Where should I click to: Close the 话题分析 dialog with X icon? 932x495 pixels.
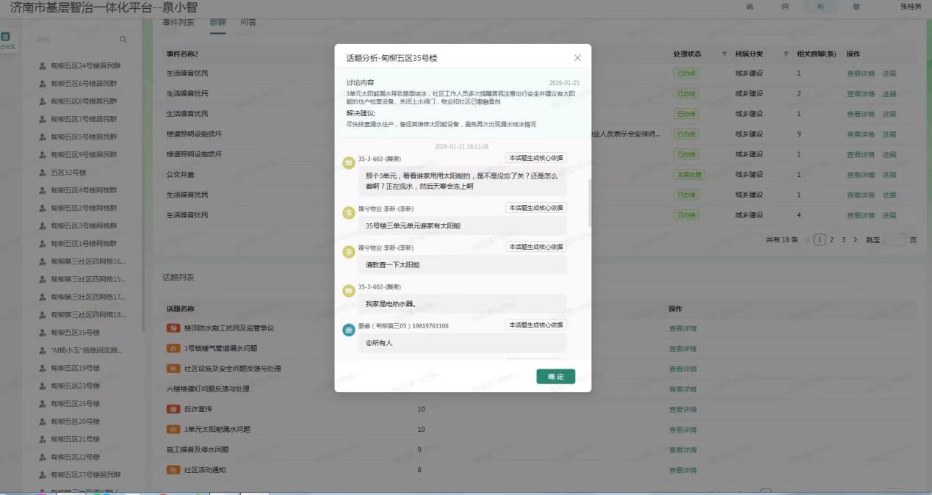tap(577, 58)
